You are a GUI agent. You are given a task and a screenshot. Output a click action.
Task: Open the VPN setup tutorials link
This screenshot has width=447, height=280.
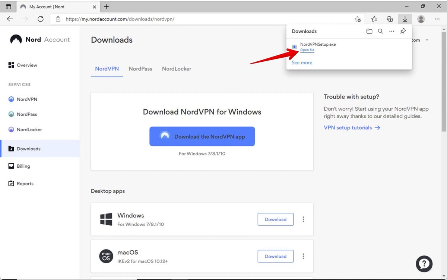pyautogui.click(x=352, y=128)
